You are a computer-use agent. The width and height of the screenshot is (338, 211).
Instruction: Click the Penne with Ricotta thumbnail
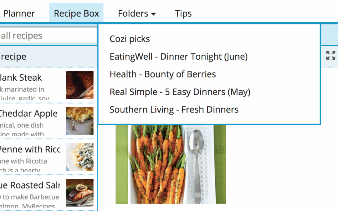click(x=80, y=157)
